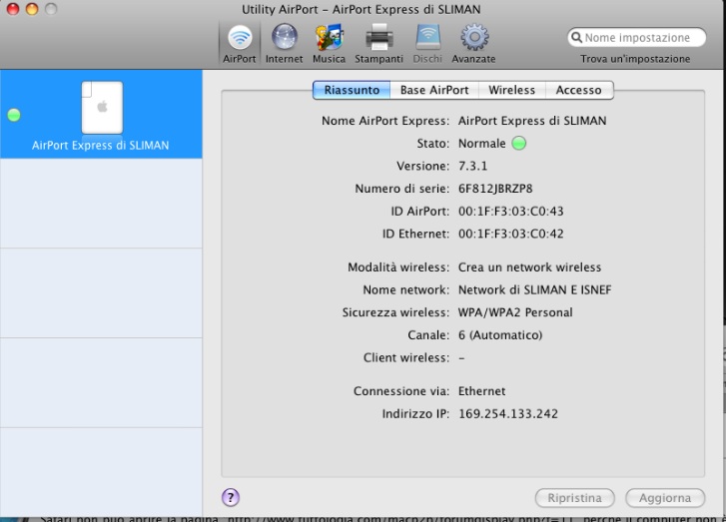Screen dimensions: 726x522
Task: Click the green status dot beside Normale
Action: coord(519,143)
